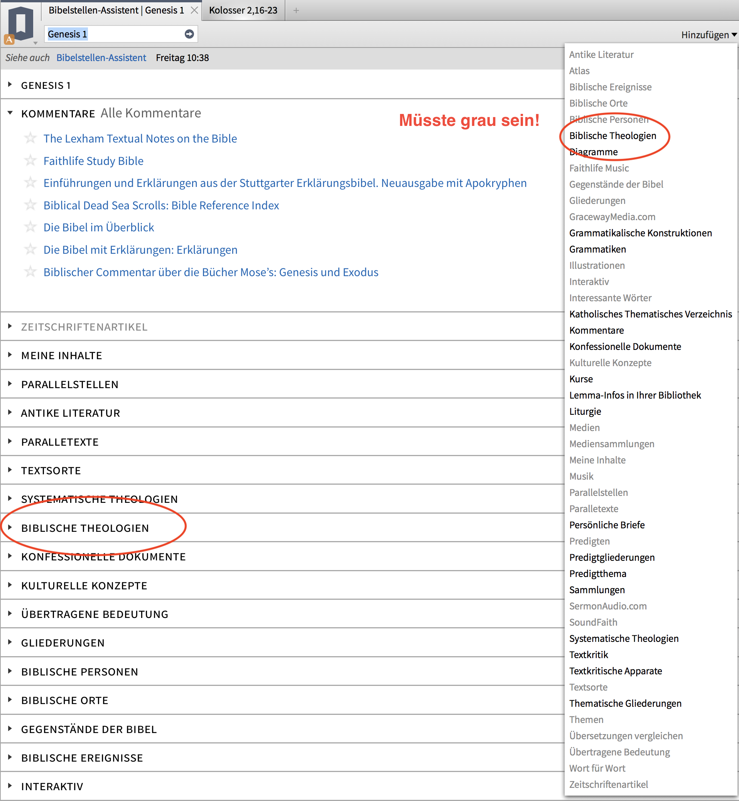739x801 pixels.
Task: Expand the Paralletexte section
Action: [x=10, y=441]
